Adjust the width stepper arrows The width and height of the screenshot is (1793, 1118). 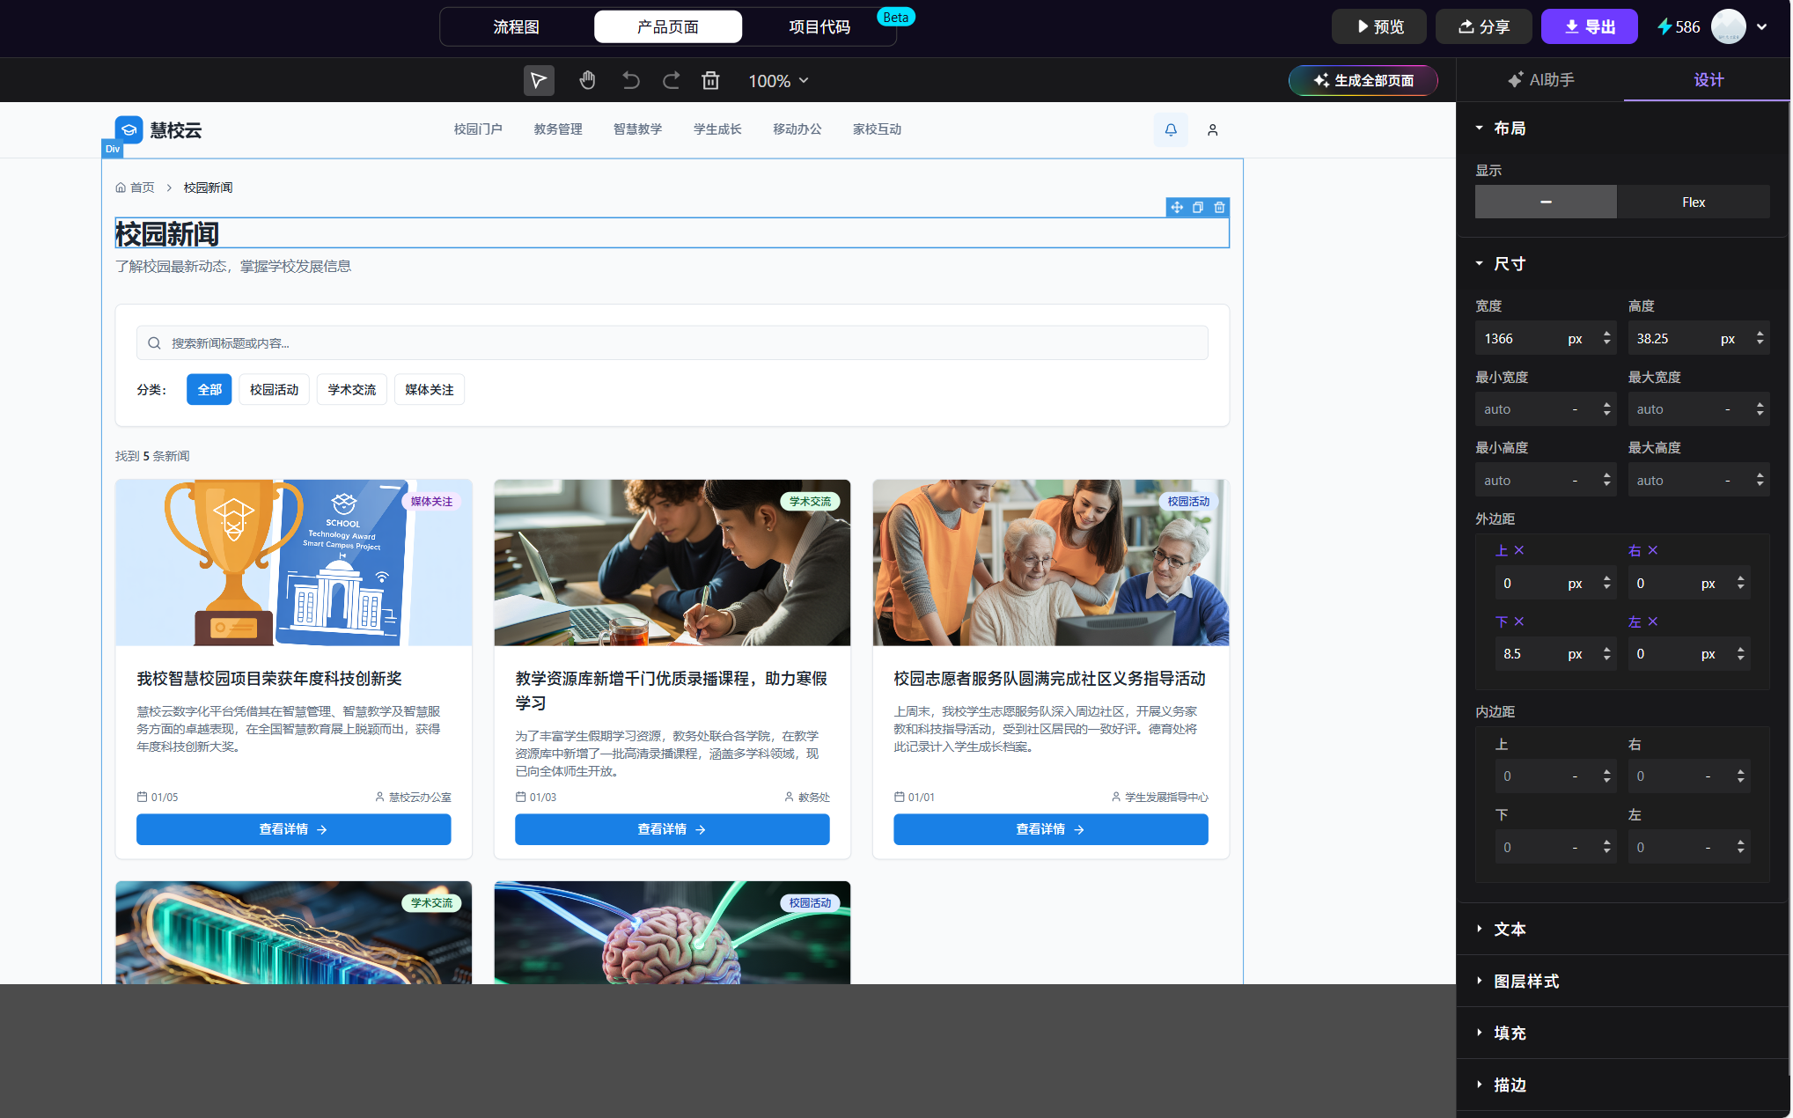(x=1606, y=339)
